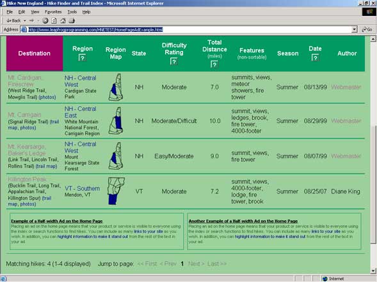
Task: Click the Date column help icon
Action: click(x=315, y=58)
